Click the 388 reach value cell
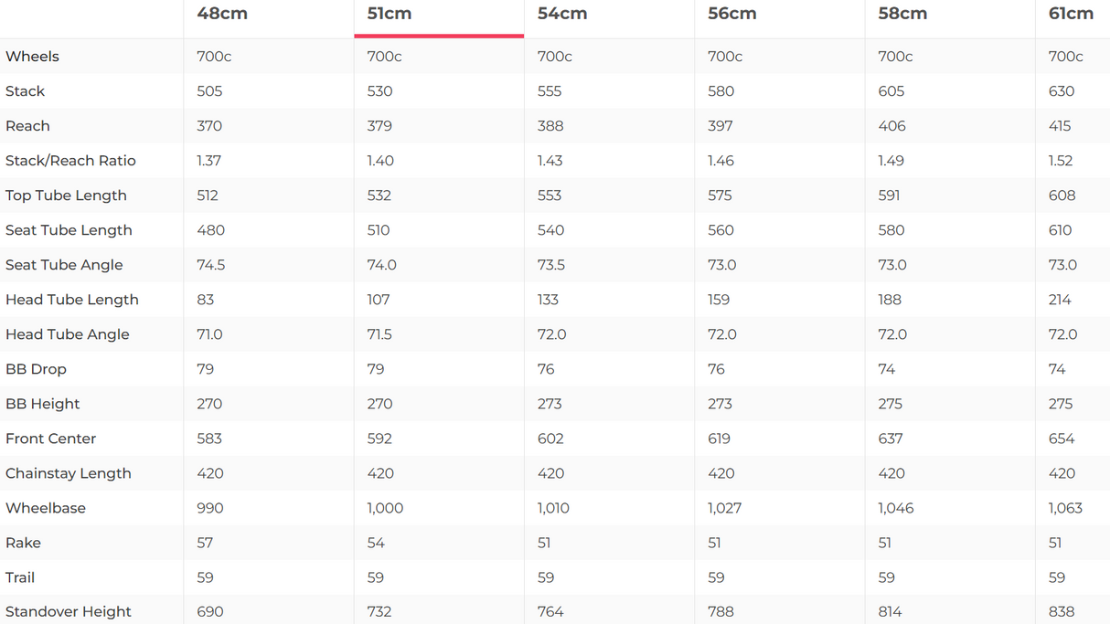The image size is (1110, 624). click(550, 126)
